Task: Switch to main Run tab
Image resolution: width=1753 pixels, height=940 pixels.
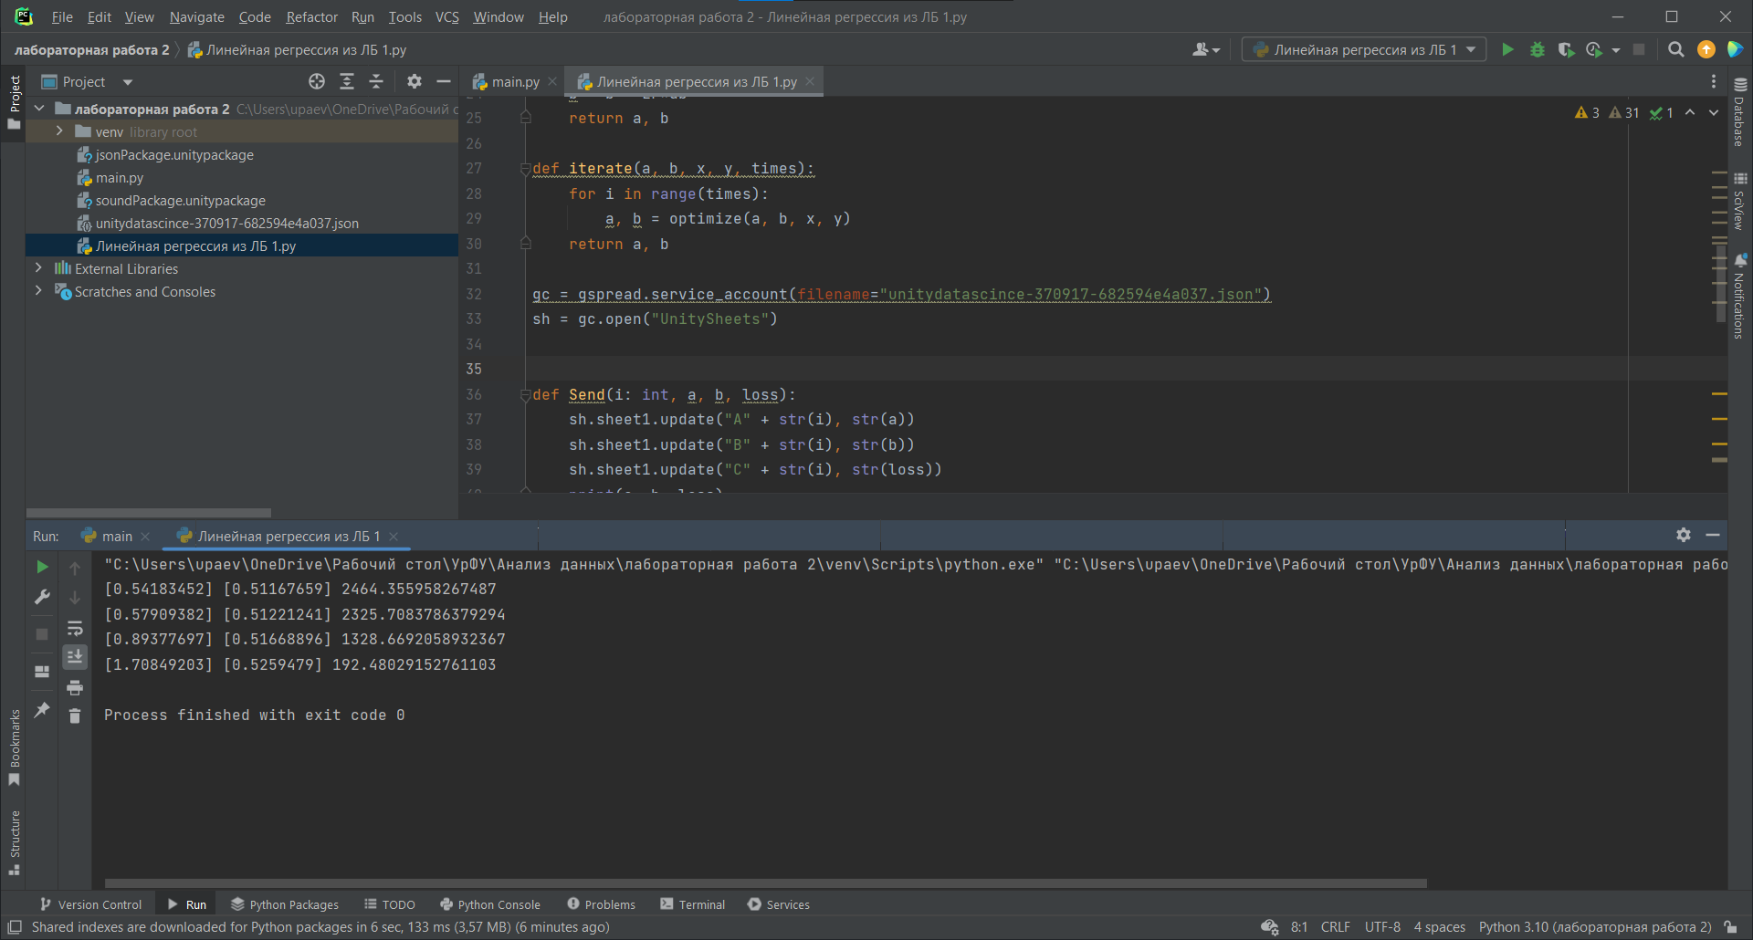Action: click(x=117, y=536)
